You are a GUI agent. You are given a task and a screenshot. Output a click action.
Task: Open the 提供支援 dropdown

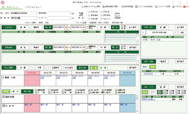tap(70, 13)
